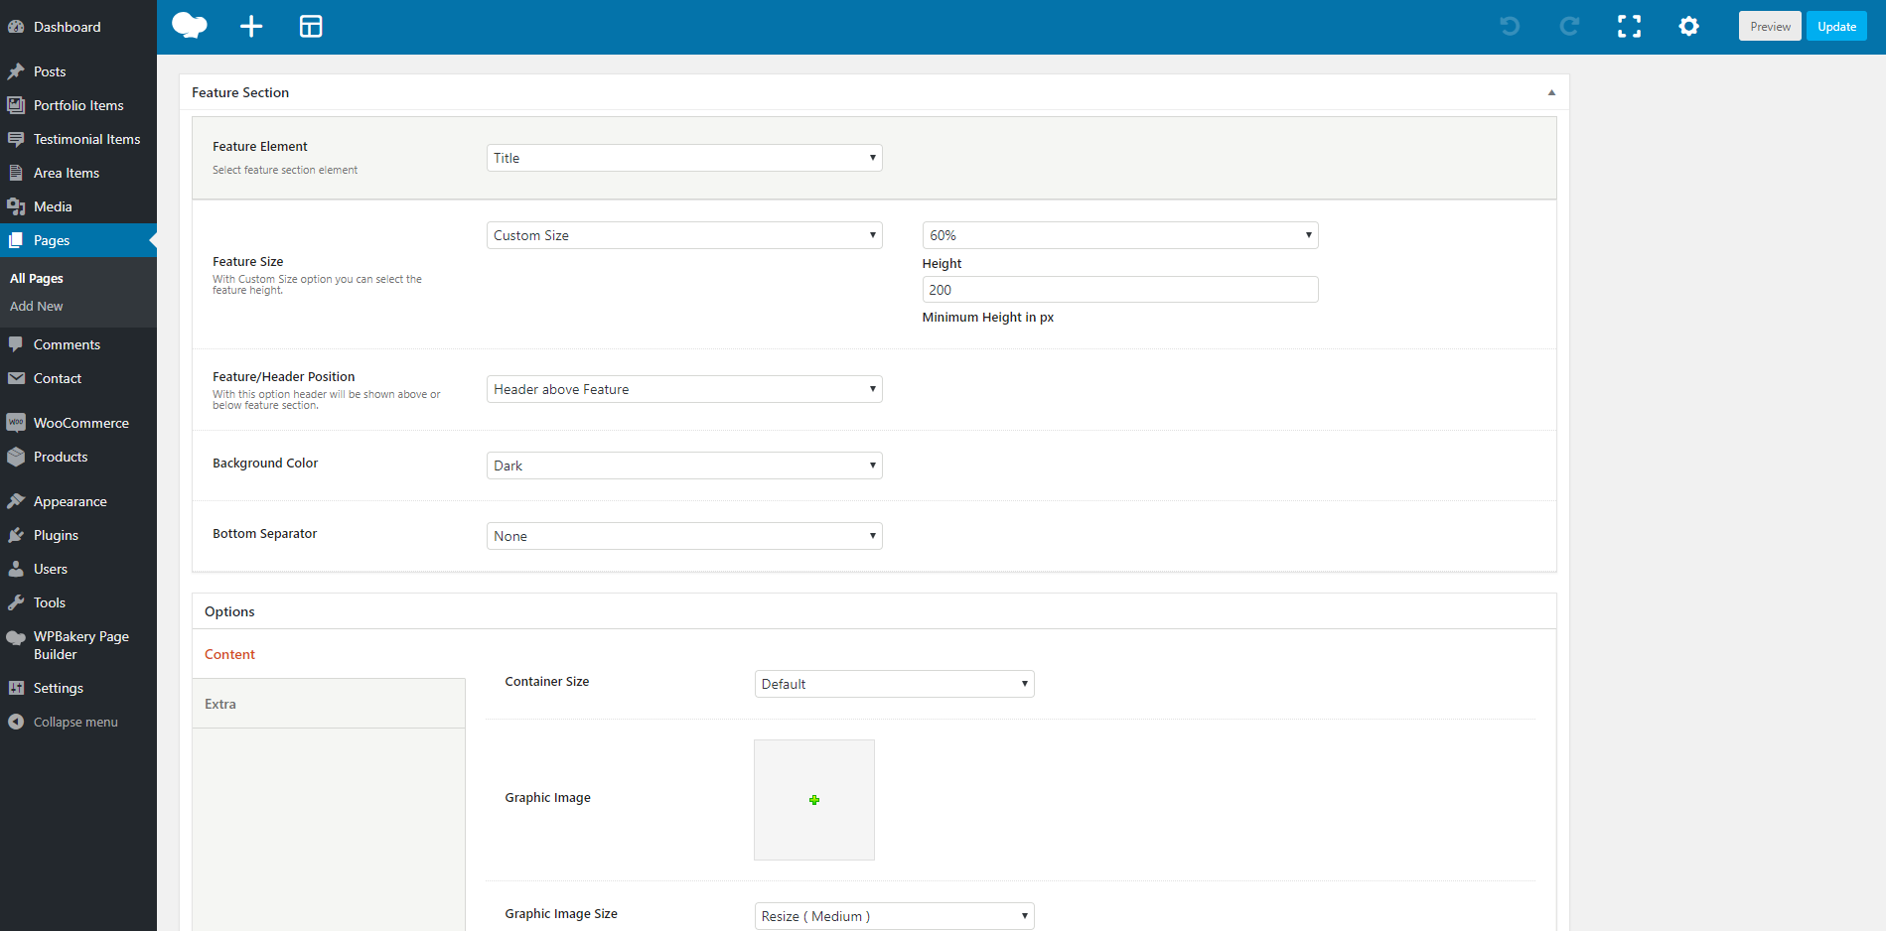The image size is (1886, 931).
Task: Open the Comments menu label
Action: coord(67,344)
